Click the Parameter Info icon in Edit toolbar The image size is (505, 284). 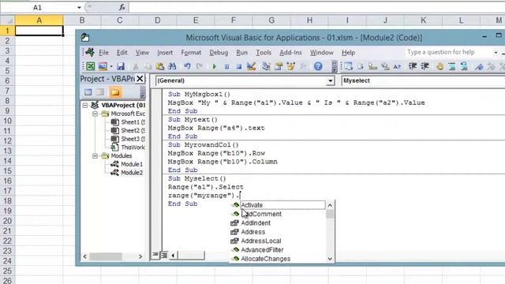click(385, 66)
